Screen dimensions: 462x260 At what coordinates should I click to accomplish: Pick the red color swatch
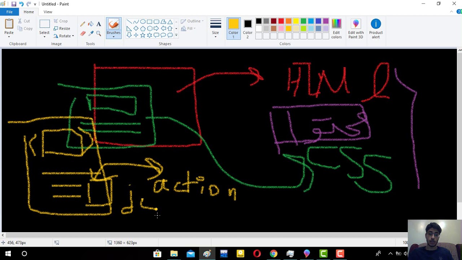click(281, 21)
